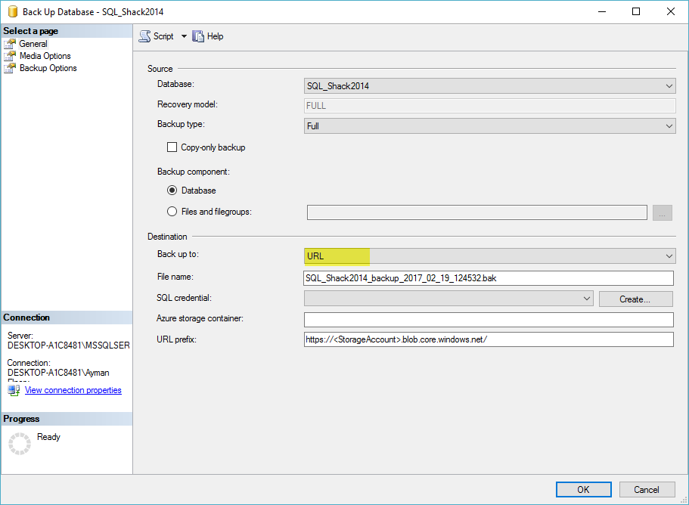Click the database cylinder title bar icon

click(x=13, y=11)
